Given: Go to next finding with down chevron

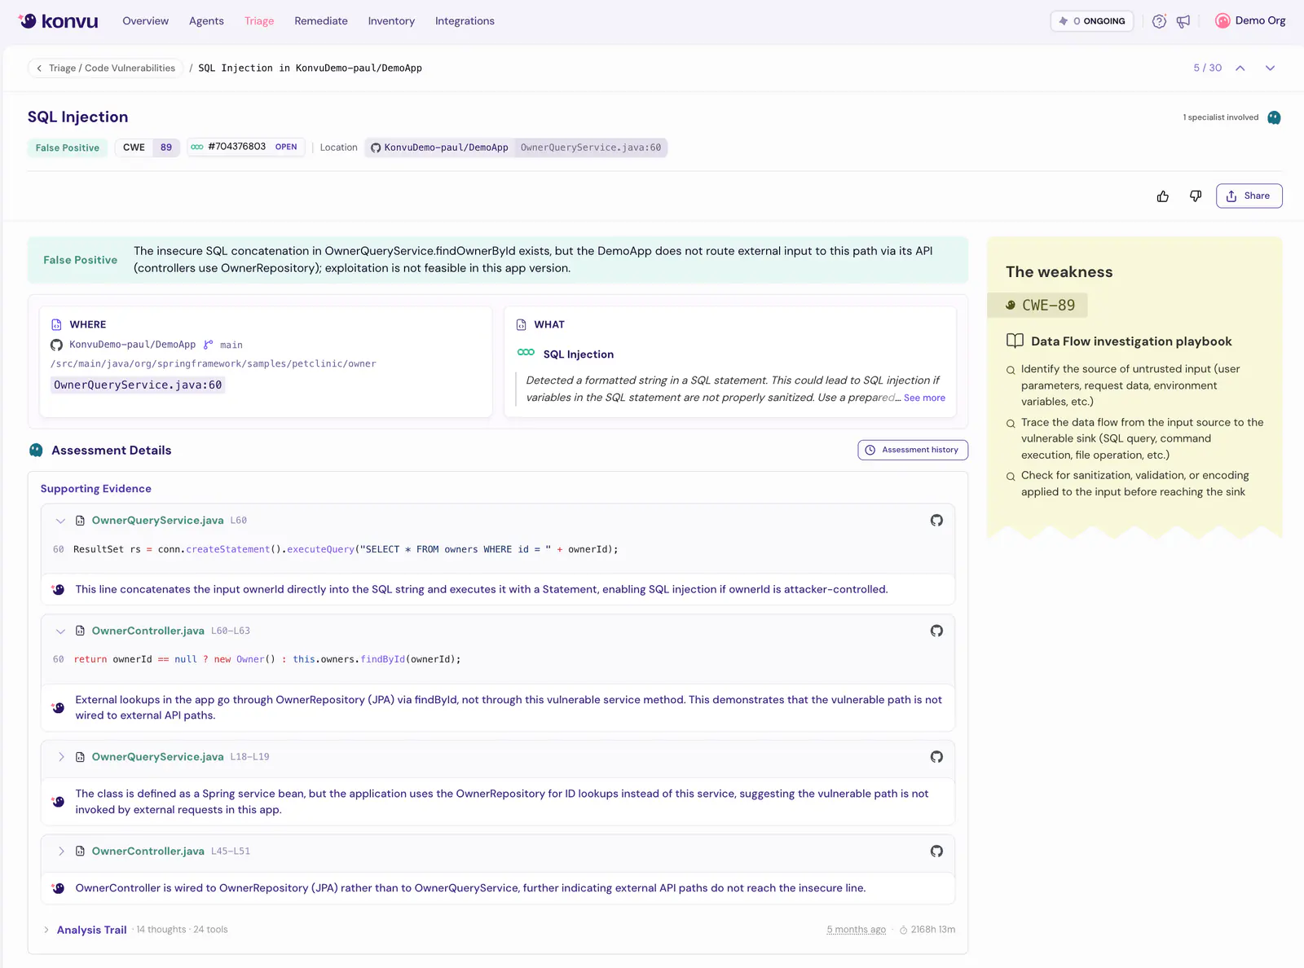Looking at the screenshot, I should (x=1270, y=68).
